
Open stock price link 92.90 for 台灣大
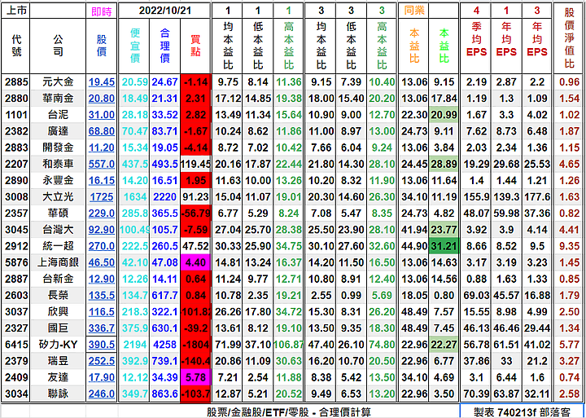102,230
